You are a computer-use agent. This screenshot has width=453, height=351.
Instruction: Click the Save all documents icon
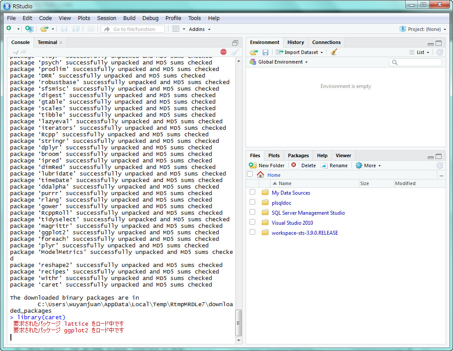76,29
